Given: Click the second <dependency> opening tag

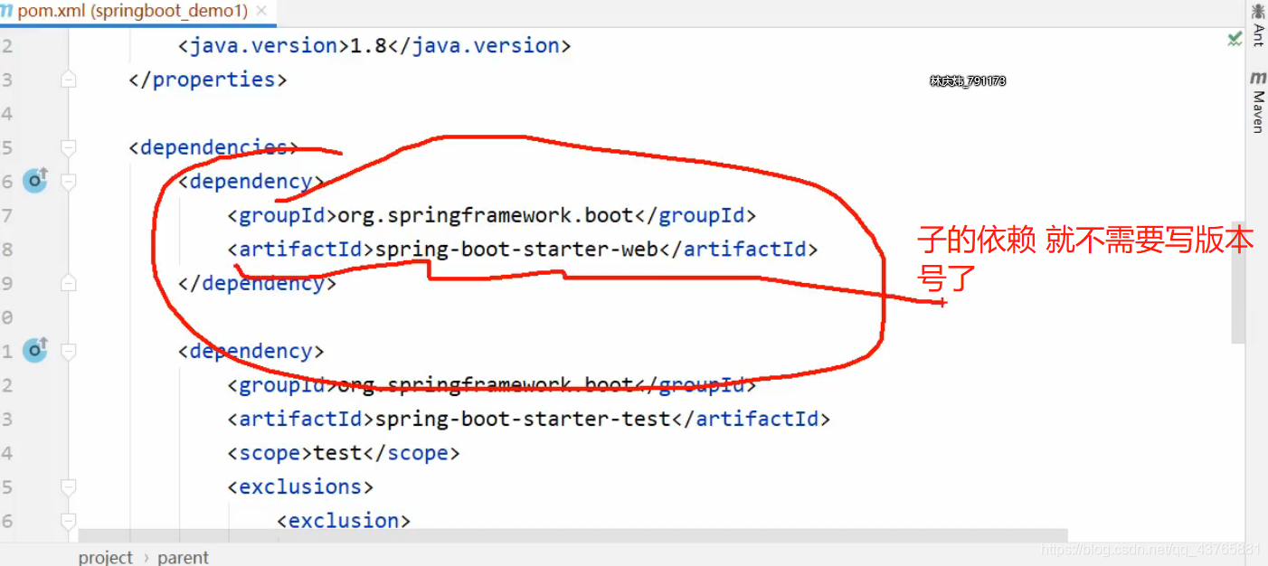Looking at the screenshot, I should tap(251, 351).
